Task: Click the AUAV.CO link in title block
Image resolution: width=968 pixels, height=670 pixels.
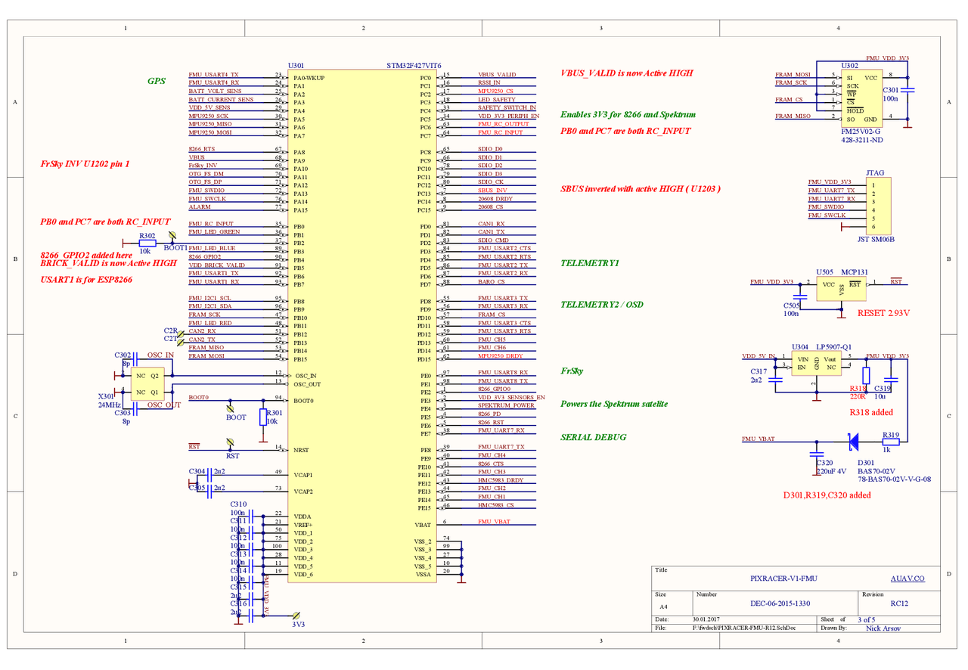Action: pyautogui.click(x=907, y=578)
